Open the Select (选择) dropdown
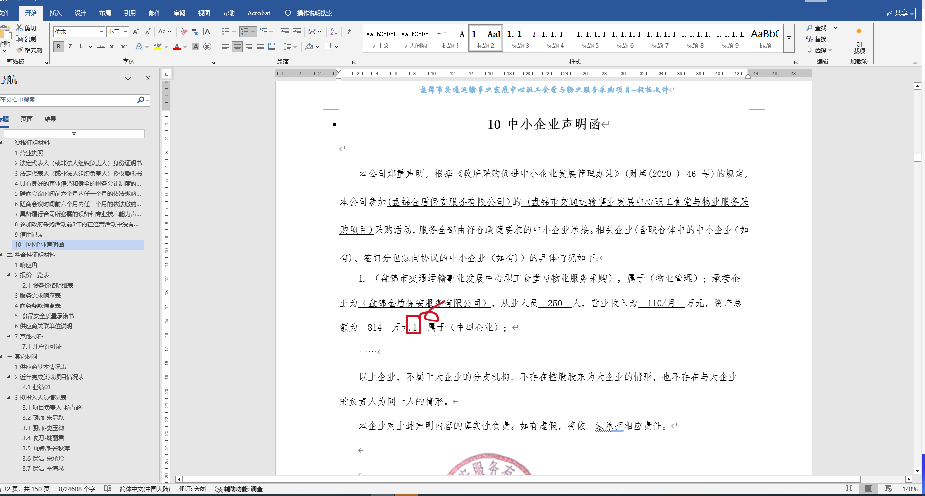The height and width of the screenshot is (496, 925). 820,50
